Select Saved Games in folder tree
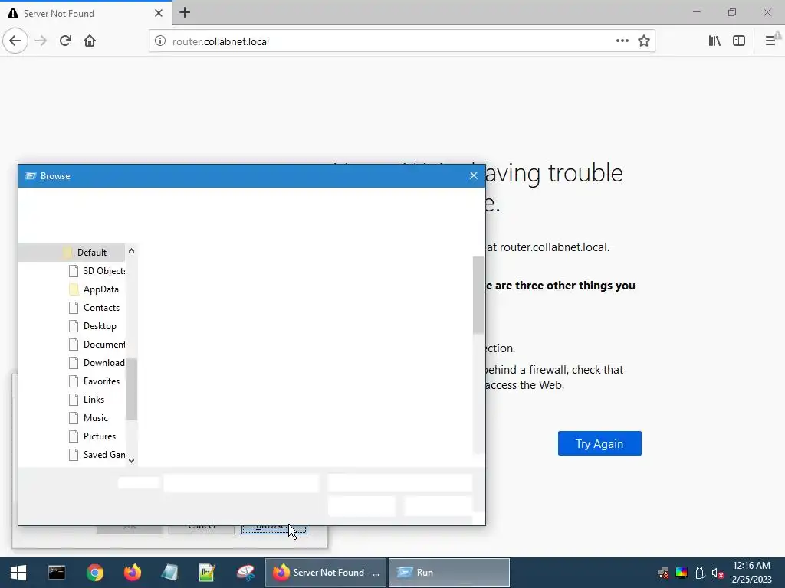The width and height of the screenshot is (785, 588). (97, 455)
